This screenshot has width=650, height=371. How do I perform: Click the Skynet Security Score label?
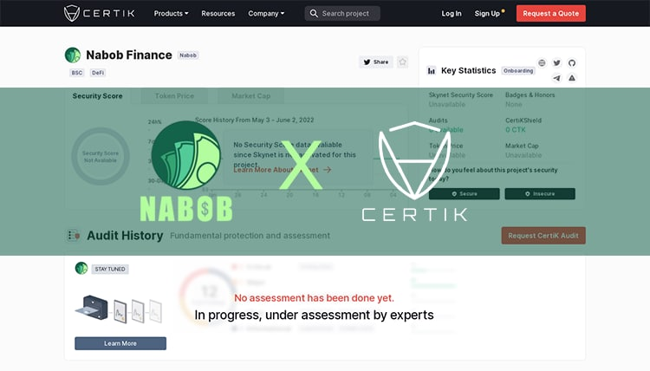[461, 95]
